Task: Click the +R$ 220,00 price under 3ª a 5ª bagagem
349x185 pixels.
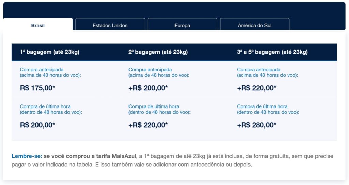Action: (256, 88)
